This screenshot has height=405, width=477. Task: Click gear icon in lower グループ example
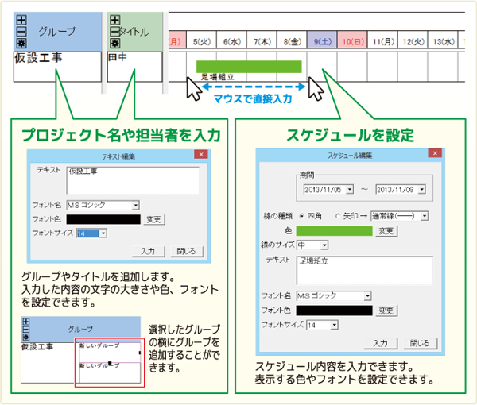[x=26, y=337]
